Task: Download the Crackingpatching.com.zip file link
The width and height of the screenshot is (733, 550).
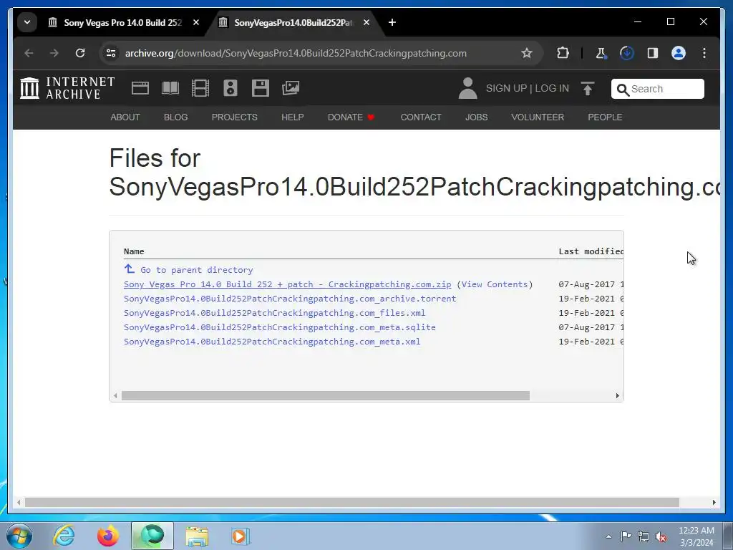Action: (288, 284)
